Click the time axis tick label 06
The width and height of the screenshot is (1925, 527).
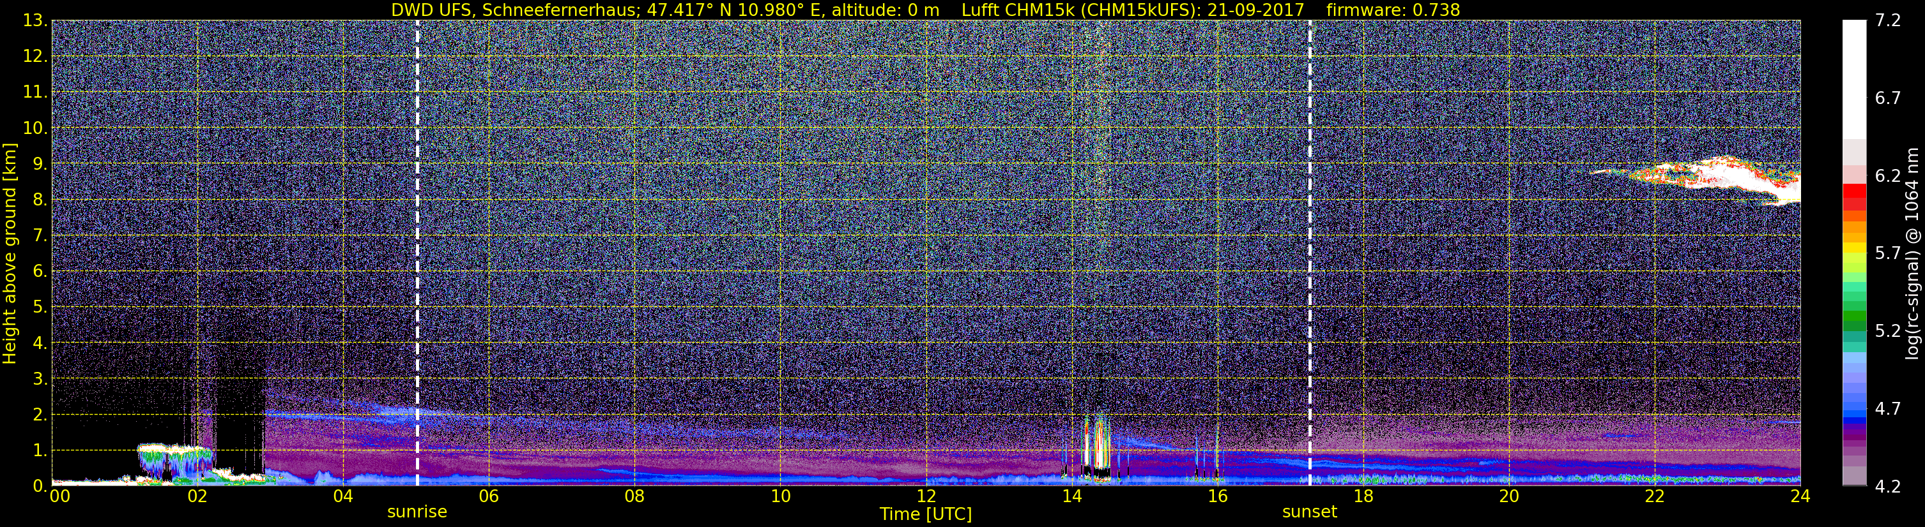pos(489,496)
